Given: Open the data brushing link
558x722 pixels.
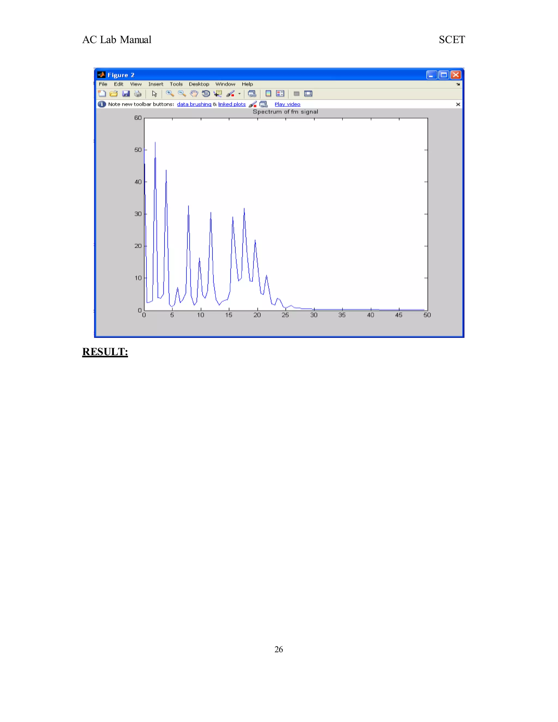Looking at the screenshot, I should (x=194, y=104).
